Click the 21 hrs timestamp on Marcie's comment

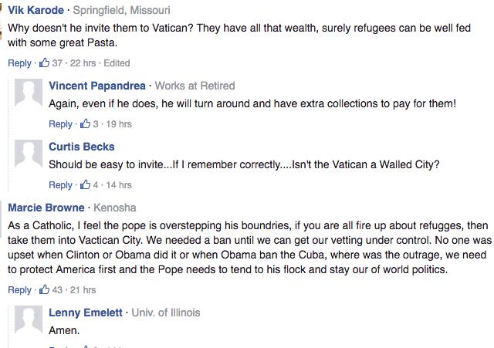83,289
